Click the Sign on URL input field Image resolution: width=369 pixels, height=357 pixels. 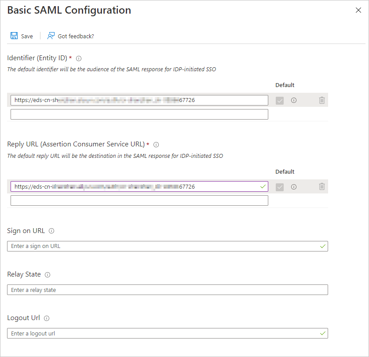[x=167, y=246]
